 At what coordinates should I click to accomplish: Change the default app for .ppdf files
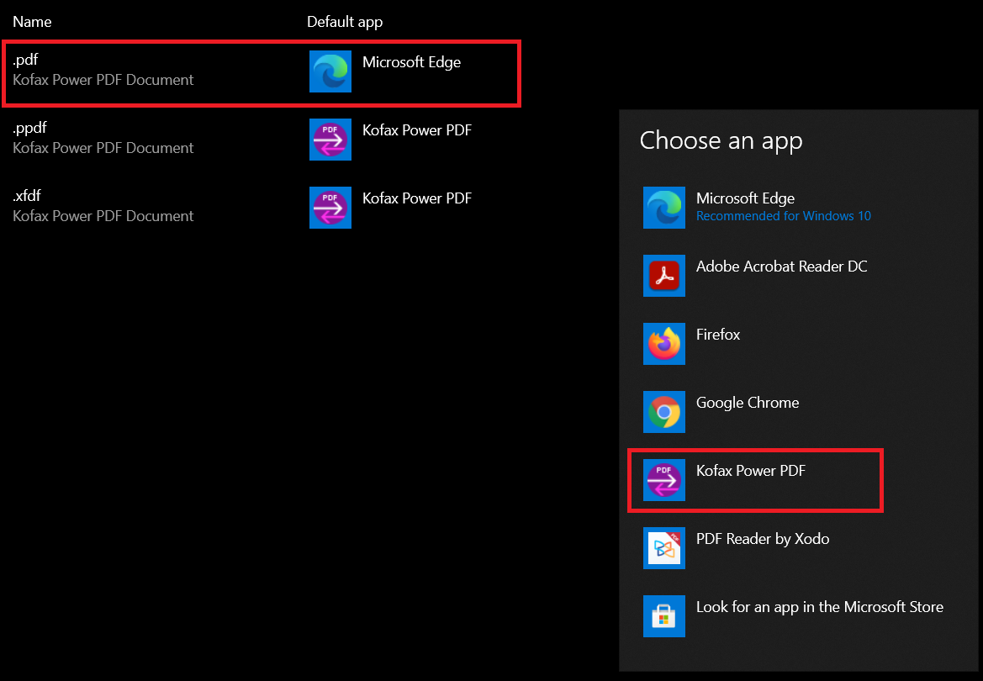[x=416, y=130]
